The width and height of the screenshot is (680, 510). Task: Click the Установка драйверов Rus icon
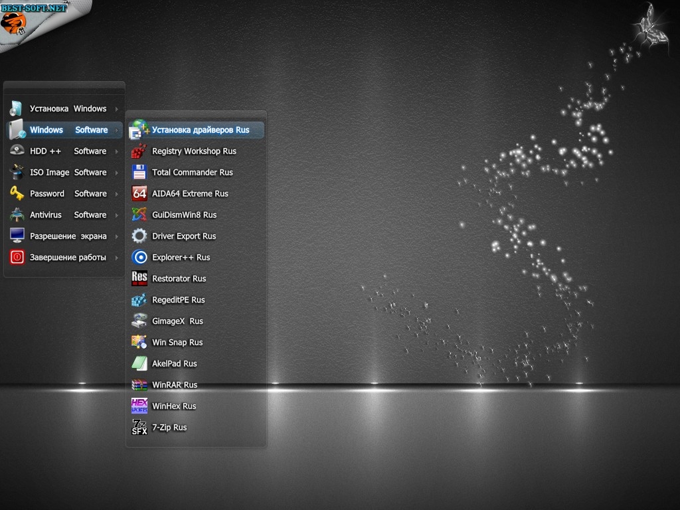tap(139, 129)
